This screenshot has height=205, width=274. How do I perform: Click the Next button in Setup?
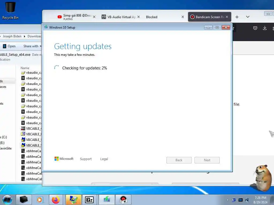pyautogui.click(x=207, y=160)
